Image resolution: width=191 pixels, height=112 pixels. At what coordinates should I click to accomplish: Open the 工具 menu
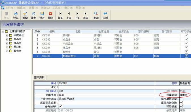(57, 8)
